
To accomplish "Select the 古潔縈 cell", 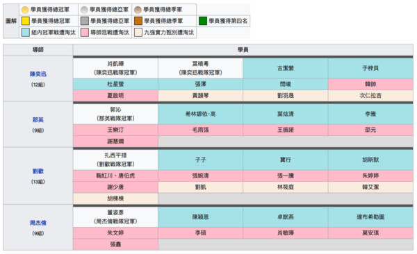I will coord(286,68).
